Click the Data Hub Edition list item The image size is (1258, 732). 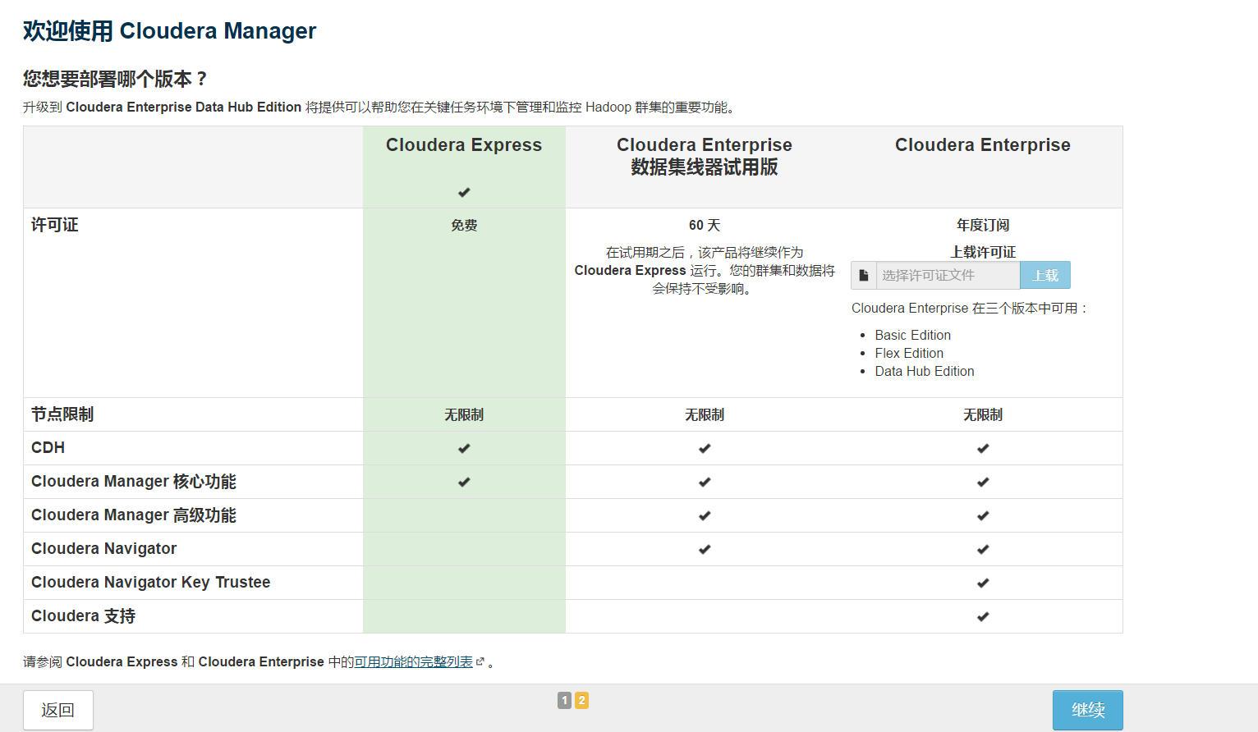pyautogui.click(x=925, y=371)
